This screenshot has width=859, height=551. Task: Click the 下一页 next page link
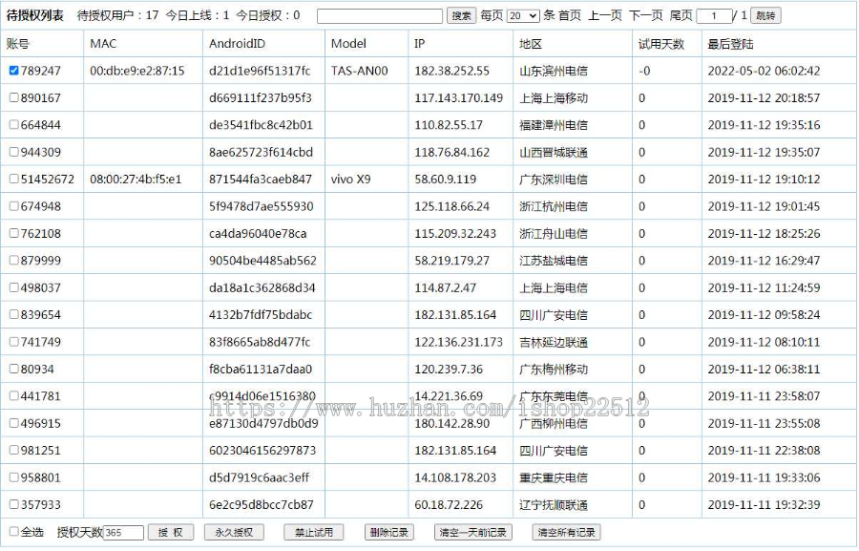646,15
